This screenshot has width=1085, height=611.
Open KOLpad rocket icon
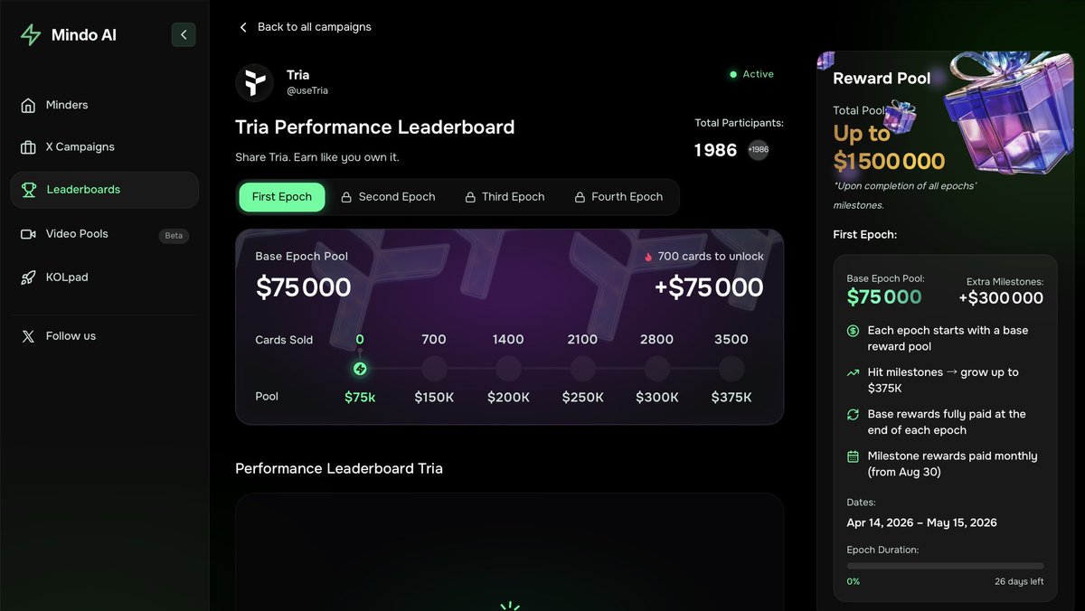28,277
